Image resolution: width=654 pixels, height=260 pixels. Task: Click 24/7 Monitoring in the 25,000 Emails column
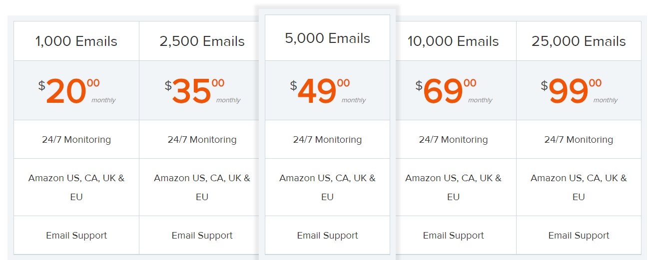click(x=579, y=140)
